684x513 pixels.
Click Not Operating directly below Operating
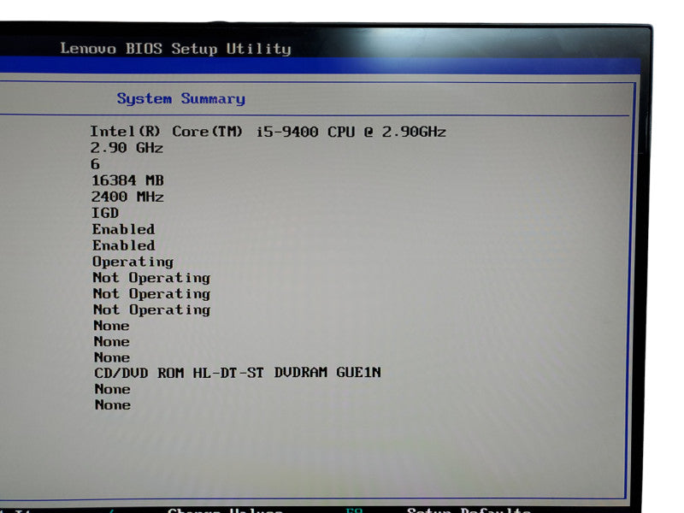point(151,278)
